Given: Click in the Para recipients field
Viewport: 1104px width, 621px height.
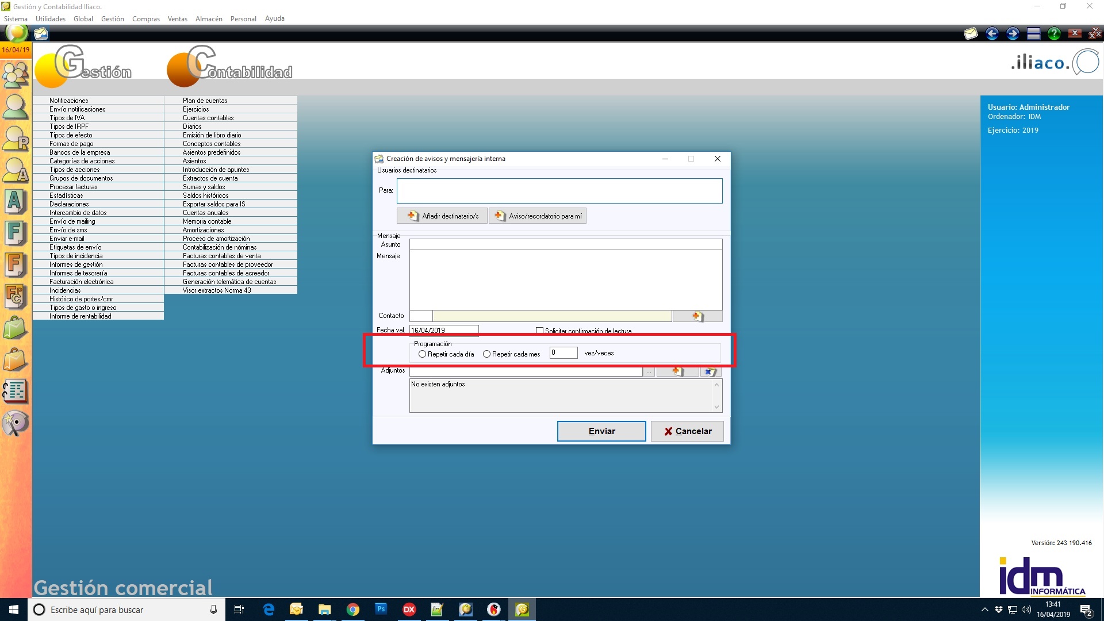Looking at the screenshot, I should point(559,191).
